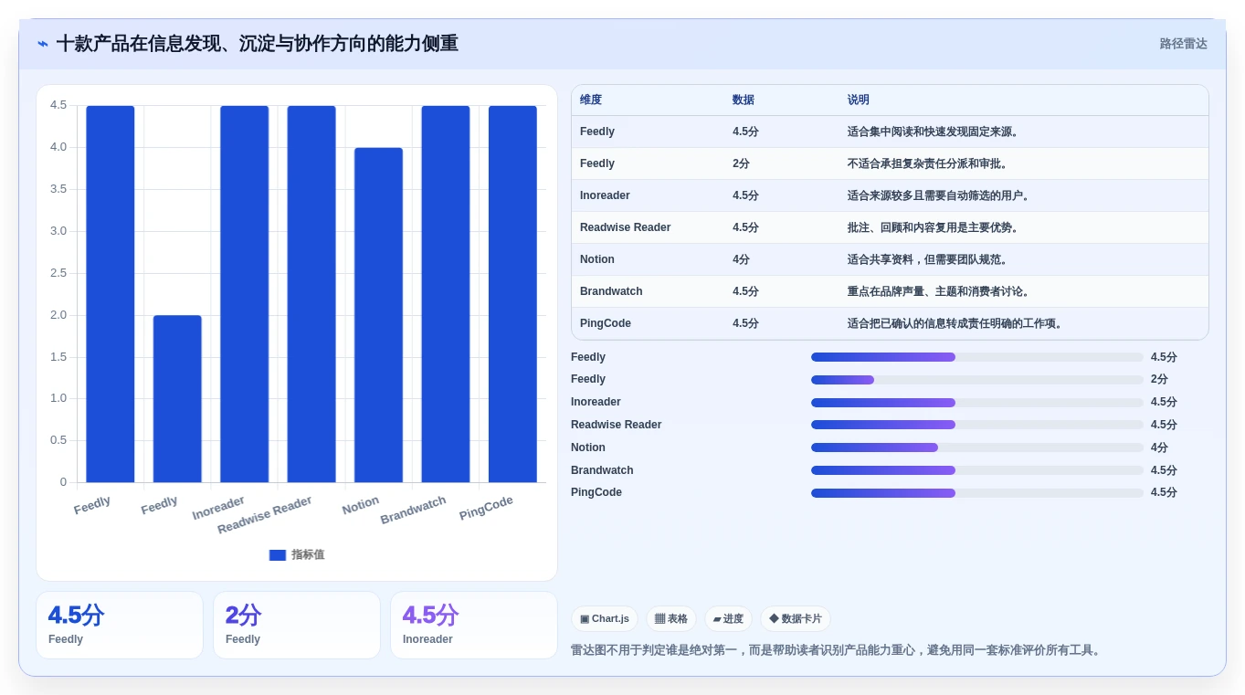Click table cell 重点在品牌声量、主题和消费者讨论。
Image resolution: width=1245 pixels, height=695 pixels.
(940, 292)
